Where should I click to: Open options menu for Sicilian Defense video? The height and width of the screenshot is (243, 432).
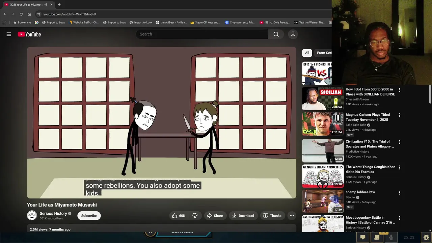tap(400, 90)
